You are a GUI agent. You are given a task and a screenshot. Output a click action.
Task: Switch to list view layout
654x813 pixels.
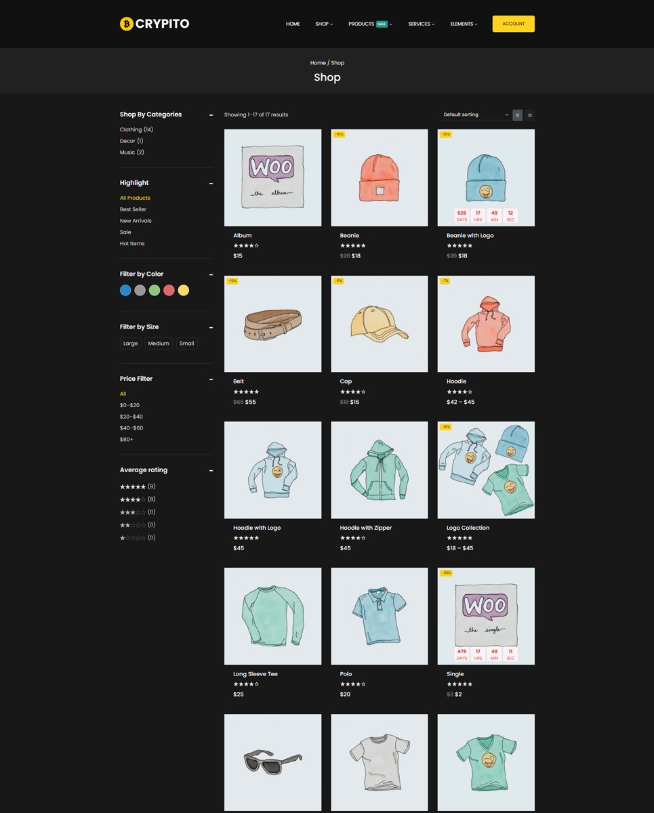pyautogui.click(x=530, y=115)
